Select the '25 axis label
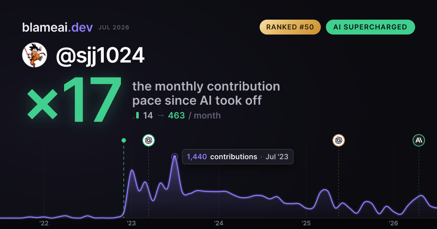This screenshot has width=437, height=229. coord(306,223)
